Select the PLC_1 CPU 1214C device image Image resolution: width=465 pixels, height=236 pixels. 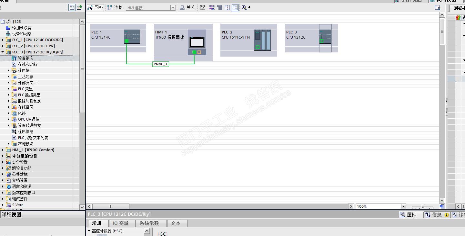132,36
